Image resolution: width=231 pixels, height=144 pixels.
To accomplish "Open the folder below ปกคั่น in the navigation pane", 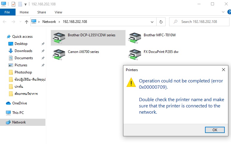I will pyautogui.click(x=26, y=94).
